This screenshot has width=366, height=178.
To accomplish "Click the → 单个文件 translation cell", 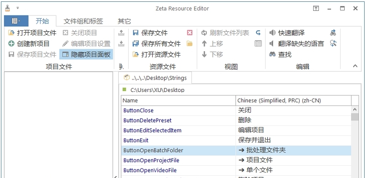I will tap(293, 170).
